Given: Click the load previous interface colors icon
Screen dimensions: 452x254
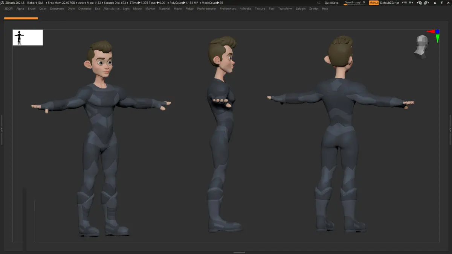Looking at the screenshot, I should click(404, 3).
